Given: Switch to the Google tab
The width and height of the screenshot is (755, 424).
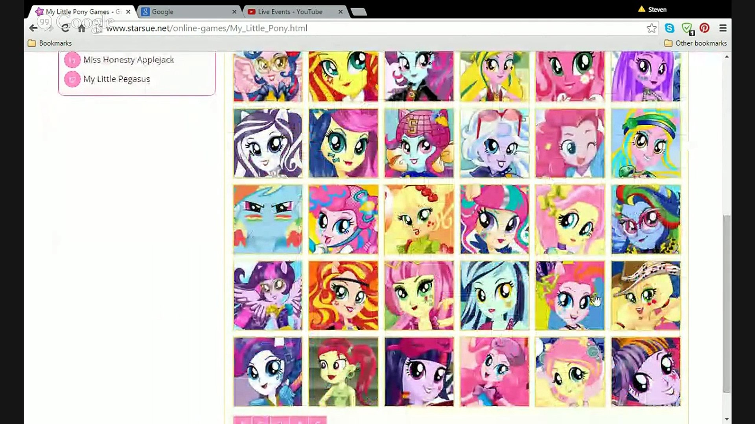Looking at the screenshot, I should pos(190,12).
